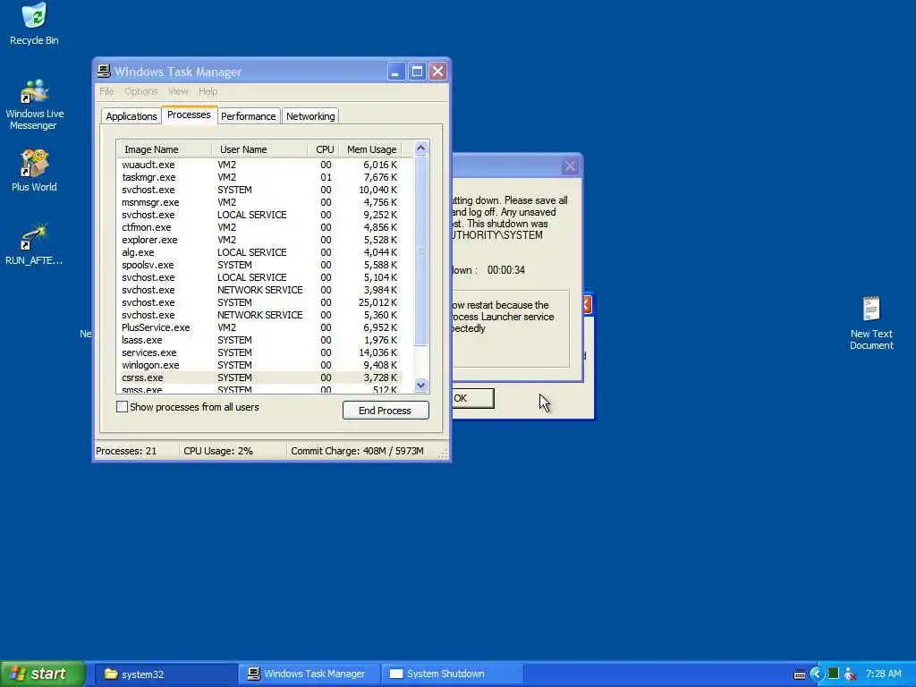Close the Windows Task Manager window
This screenshot has height=687, width=916.
point(437,72)
